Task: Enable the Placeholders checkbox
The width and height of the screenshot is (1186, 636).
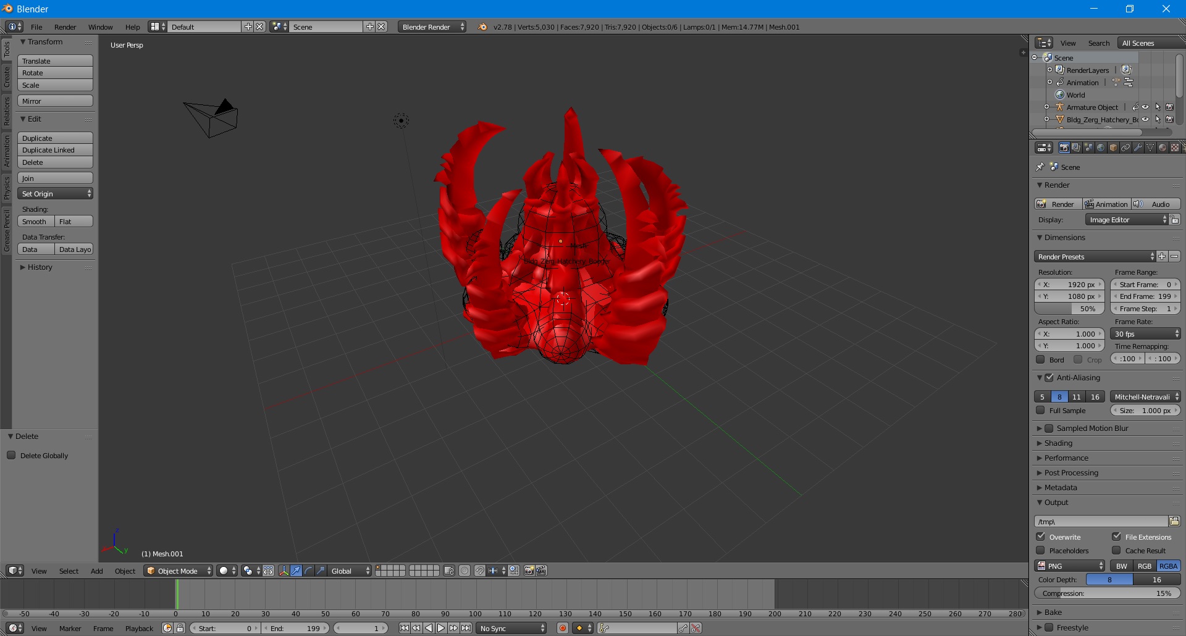Action: (1040, 550)
